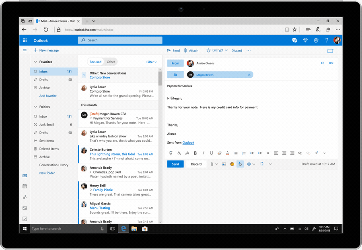This screenshot has height=250, width=362.
Task: Toggle underline formatting
Action: (212, 153)
